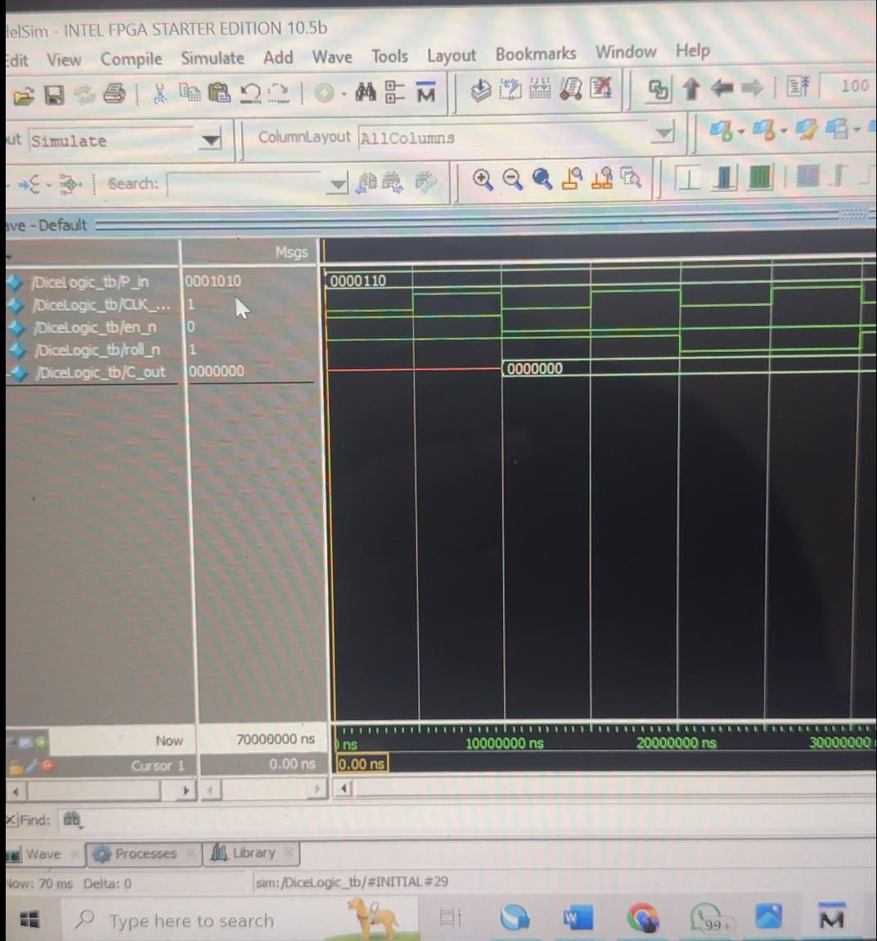877x941 pixels.
Task: Save the waveform with the Save icon
Action: (x=52, y=93)
